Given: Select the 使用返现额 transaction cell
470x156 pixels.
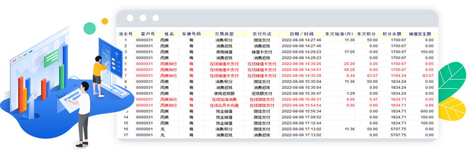Looking at the screenshot, I should (x=224, y=94).
